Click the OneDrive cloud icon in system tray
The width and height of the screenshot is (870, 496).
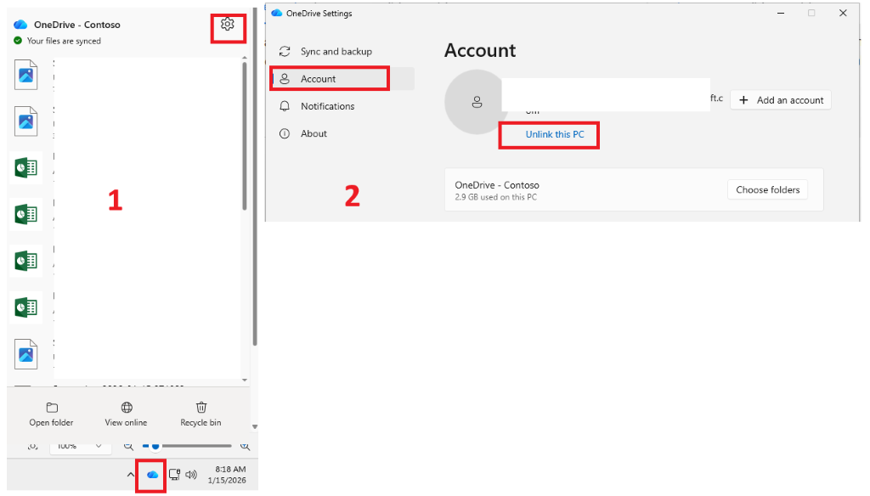(x=152, y=475)
